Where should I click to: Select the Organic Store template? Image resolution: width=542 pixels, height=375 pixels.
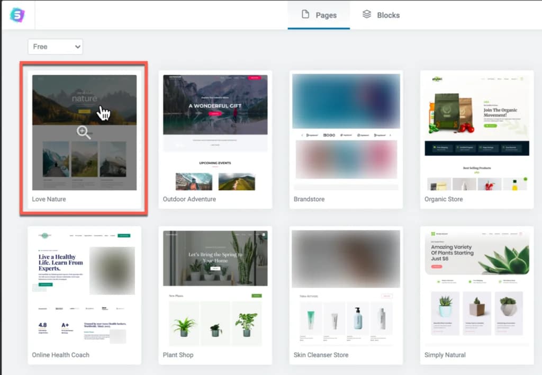coord(477,132)
